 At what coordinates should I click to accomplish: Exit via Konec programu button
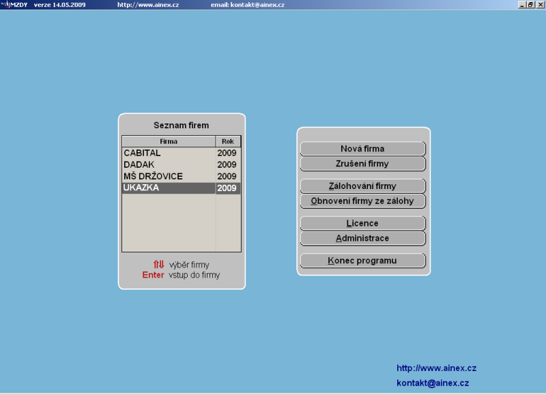(x=362, y=261)
